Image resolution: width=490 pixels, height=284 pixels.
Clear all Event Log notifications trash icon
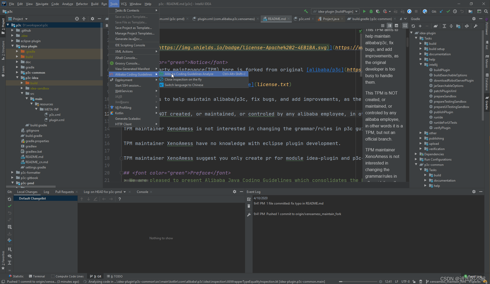249,206
